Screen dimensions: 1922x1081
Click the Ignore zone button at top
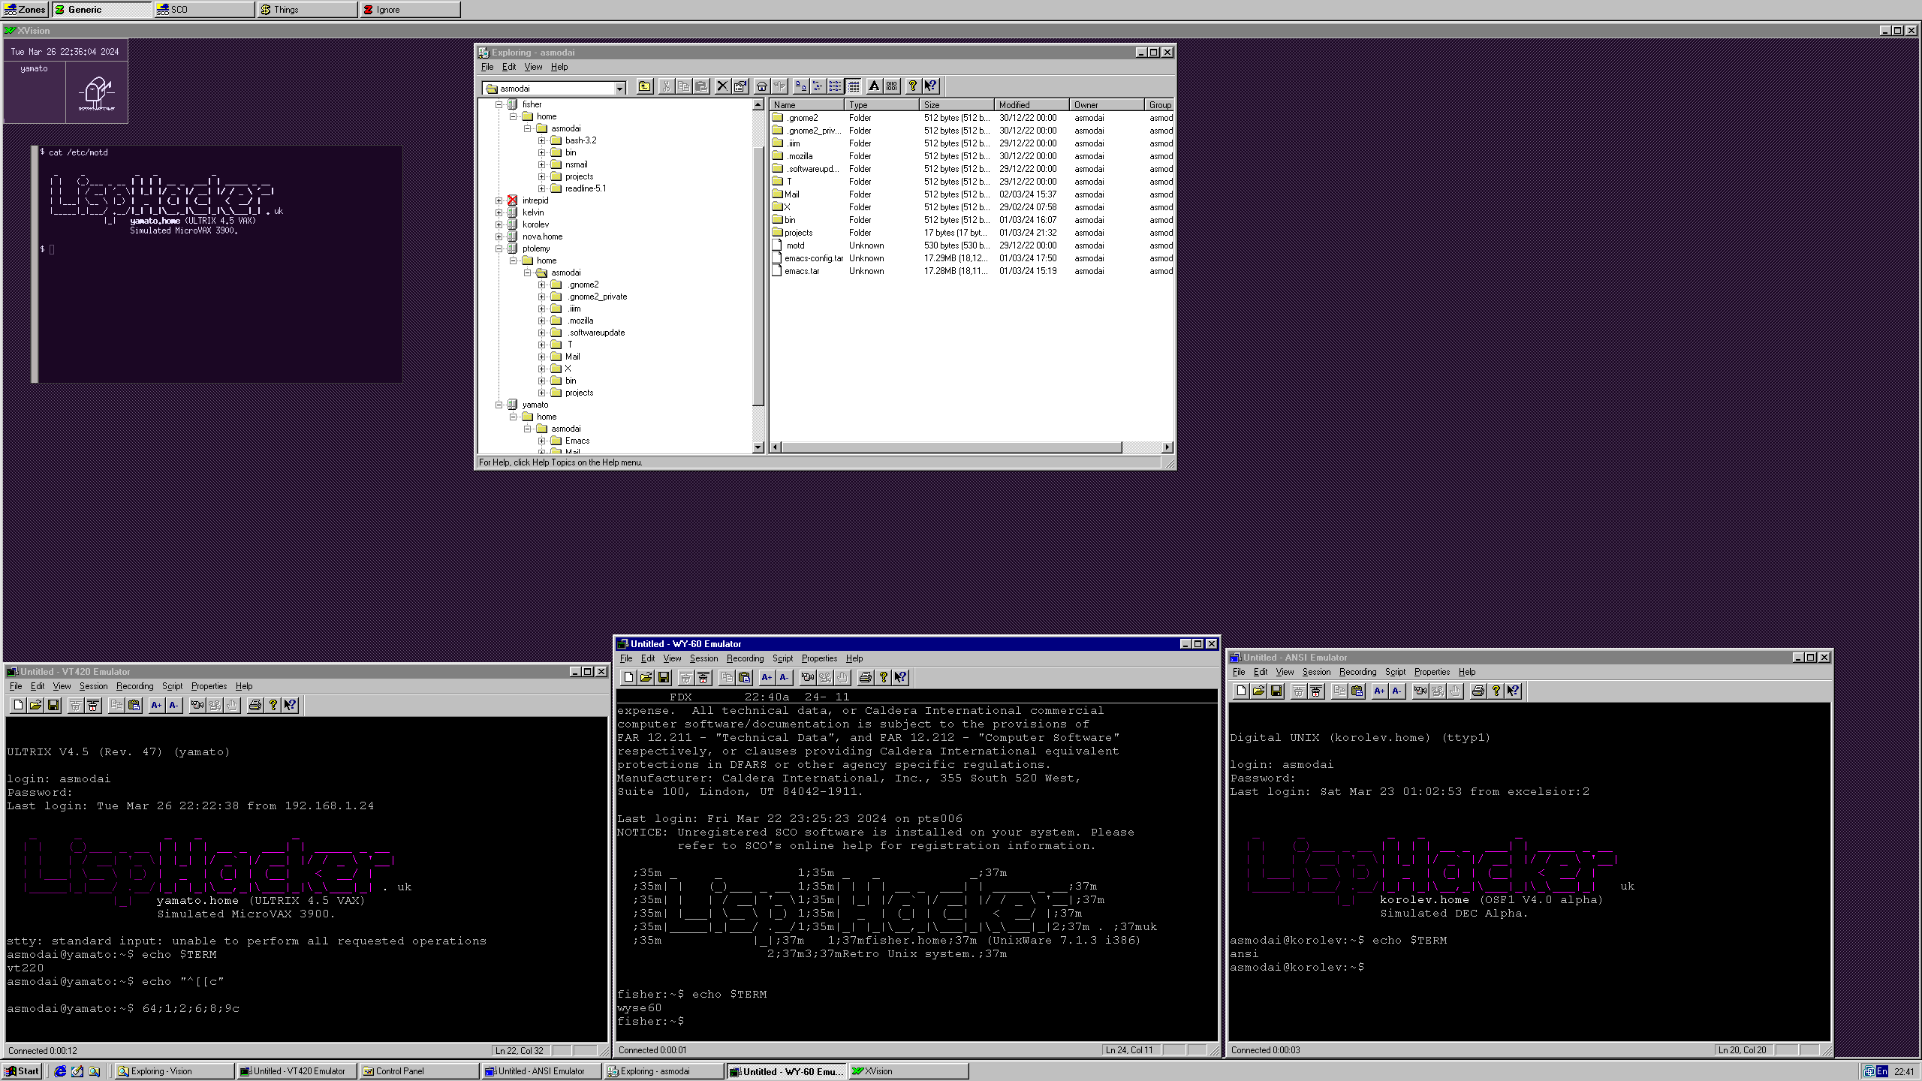pyautogui.click(x=411, y=10)
